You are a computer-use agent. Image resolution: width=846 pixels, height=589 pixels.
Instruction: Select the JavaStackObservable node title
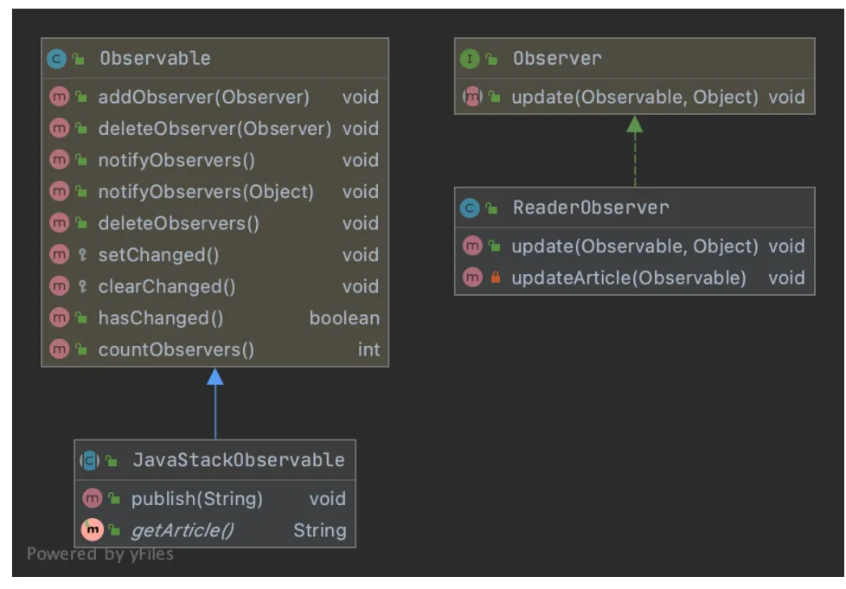click(x=238, y=460)
